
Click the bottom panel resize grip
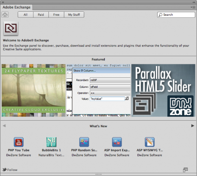[98, 174]
